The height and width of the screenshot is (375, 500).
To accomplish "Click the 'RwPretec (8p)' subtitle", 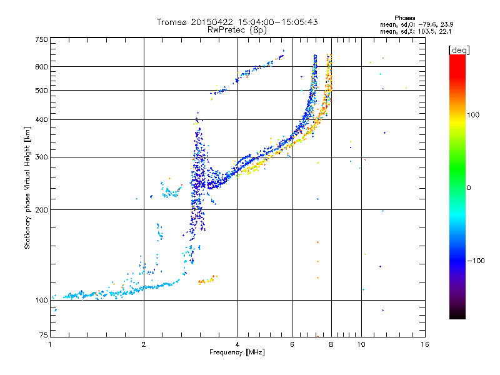I will point(237,30).
